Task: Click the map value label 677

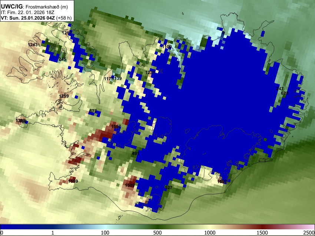Action: [x=93, y=111]
